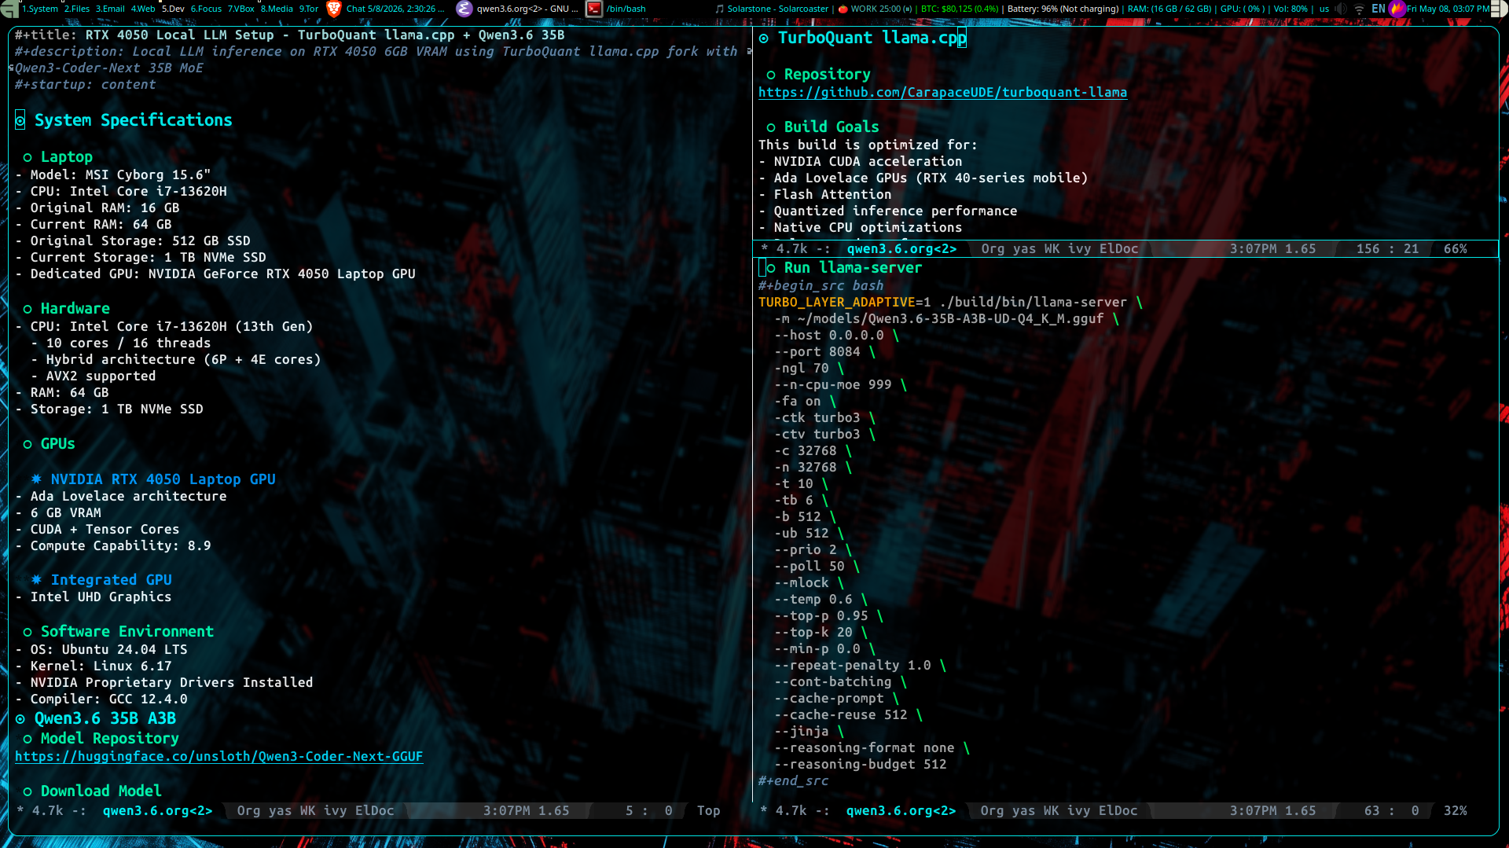Click the Org major mode in the left mode line

(x=248, y=811)
